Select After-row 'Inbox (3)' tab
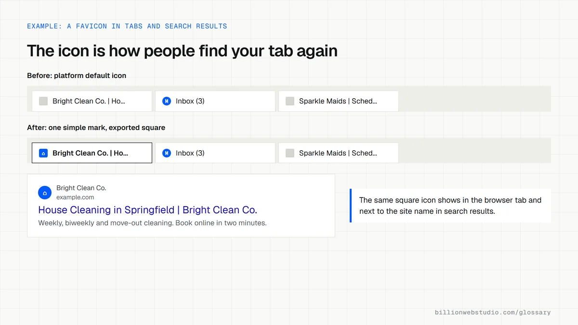The width and height of the screenshot is (578, 325). [x=215, y=153]
